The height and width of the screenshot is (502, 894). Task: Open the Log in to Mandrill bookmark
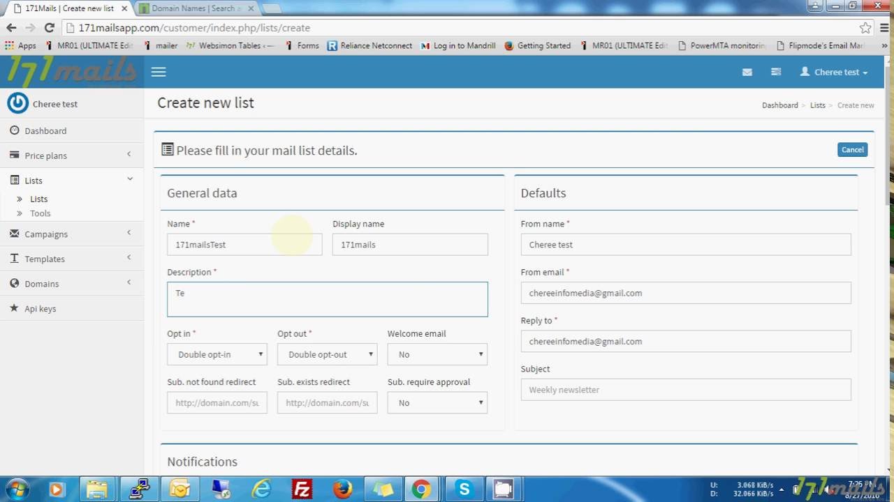458,45
